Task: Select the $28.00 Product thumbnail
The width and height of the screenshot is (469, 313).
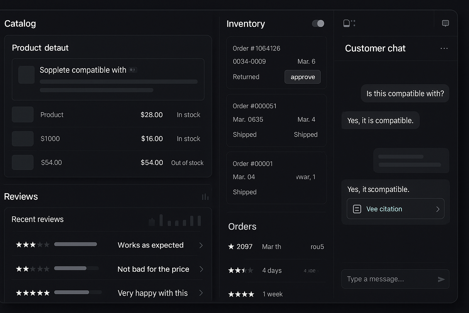Action: (x=23, y=115)
